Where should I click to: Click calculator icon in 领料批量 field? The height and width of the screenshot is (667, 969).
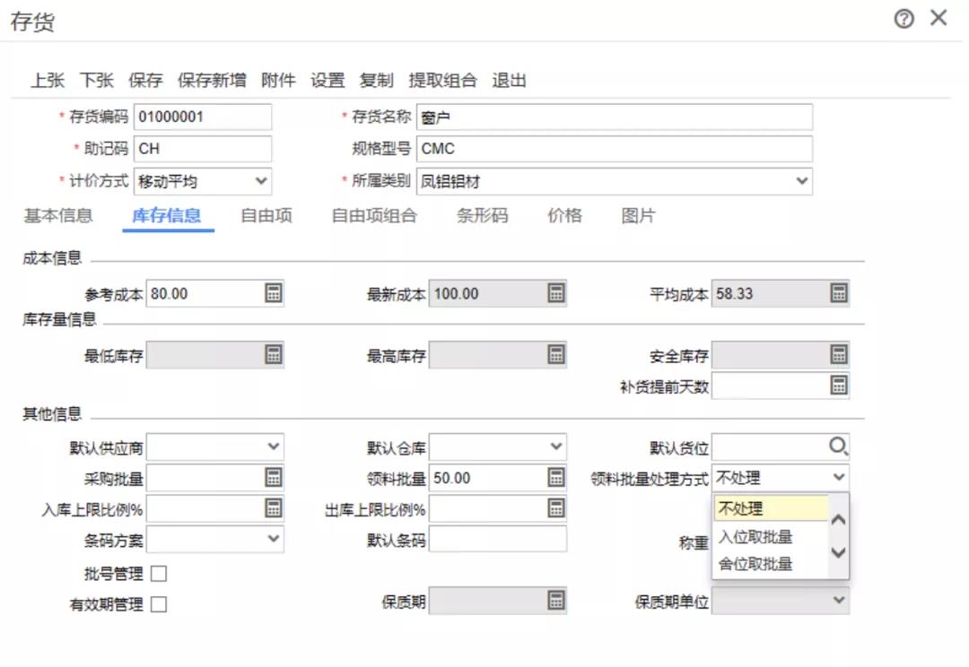click(556, 477)
